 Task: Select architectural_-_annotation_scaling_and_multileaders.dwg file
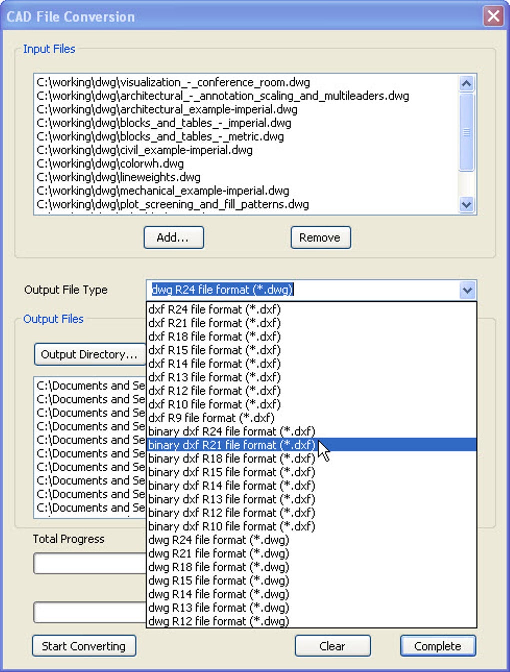point(246,95)
